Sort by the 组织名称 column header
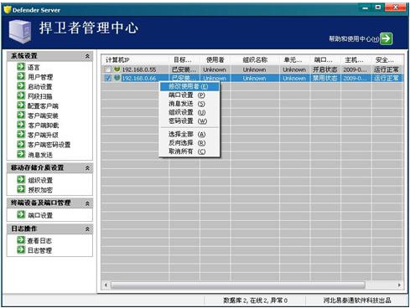Screen dimensions: 410x308 (255, 59)
